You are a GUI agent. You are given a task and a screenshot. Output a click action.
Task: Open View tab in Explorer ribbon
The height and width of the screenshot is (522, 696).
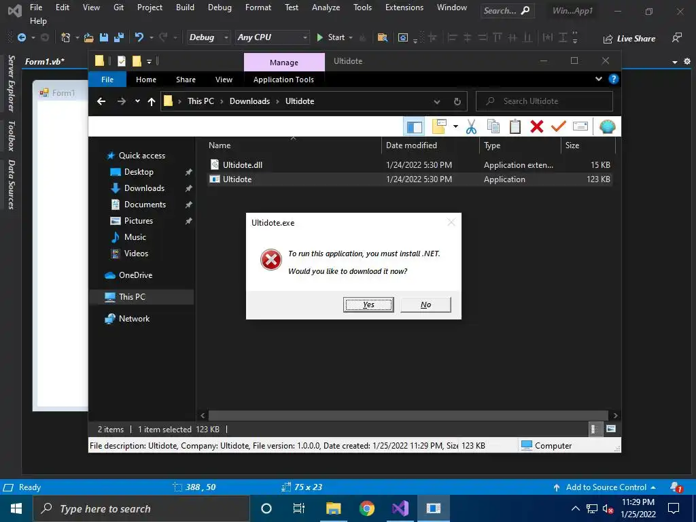[x=224, y=80]
